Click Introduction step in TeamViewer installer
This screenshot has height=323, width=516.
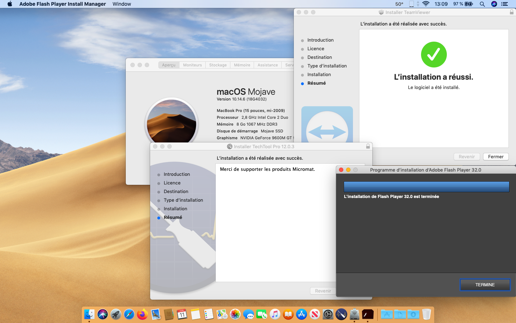coord(320,40)
